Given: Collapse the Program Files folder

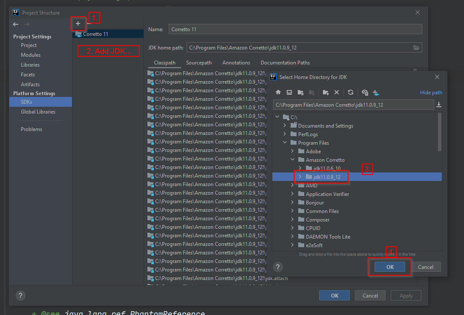Looking at the screenshot, I should coord(285,143).
